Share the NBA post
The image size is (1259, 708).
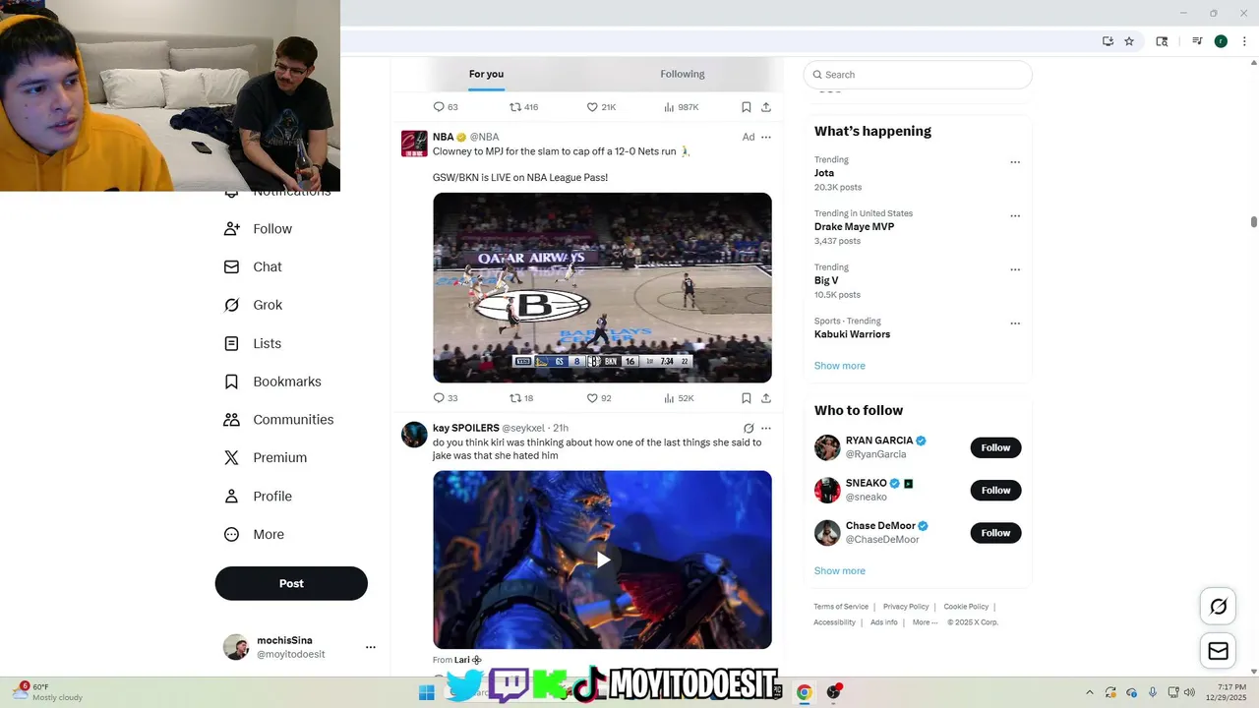tap(766, 398)
